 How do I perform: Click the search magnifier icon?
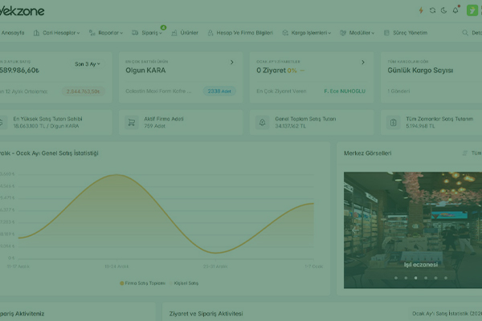pos(465,33)
